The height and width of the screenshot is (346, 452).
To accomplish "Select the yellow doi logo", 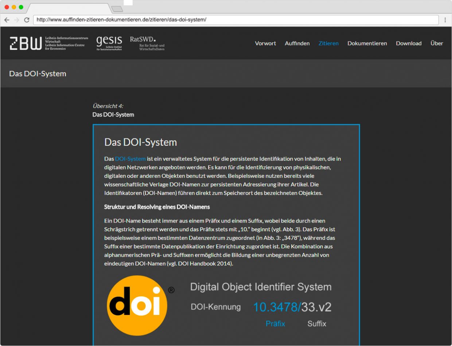I will coord(137,305).
